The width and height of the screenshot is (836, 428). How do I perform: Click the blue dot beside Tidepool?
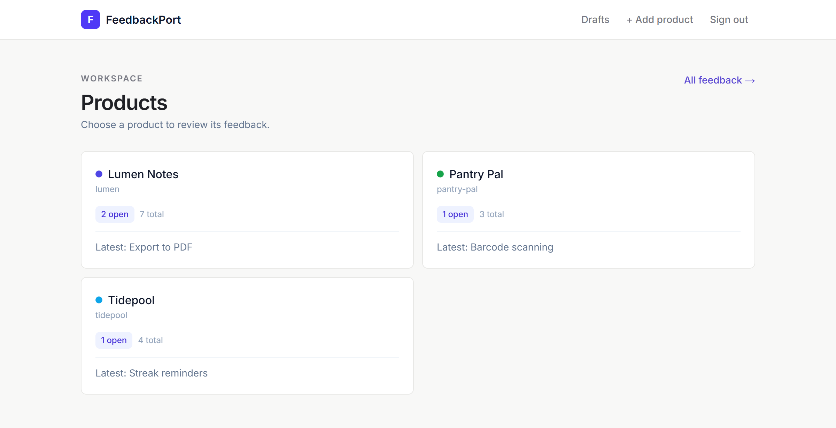pos(99,300)
